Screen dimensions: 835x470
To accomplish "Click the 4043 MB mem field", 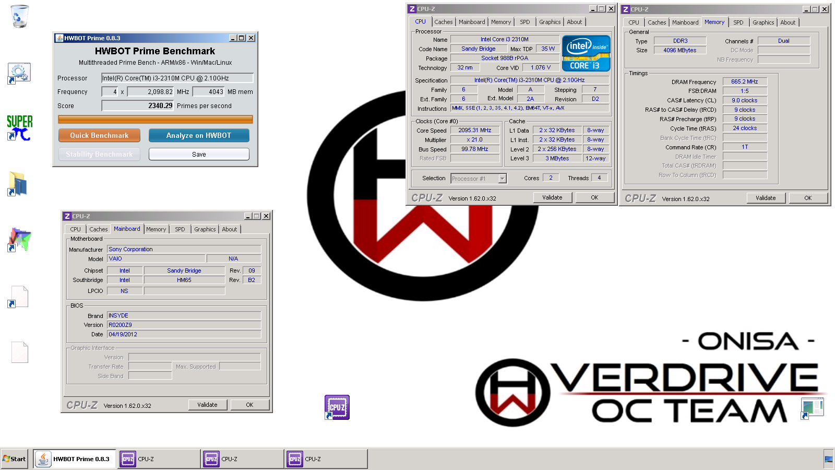I will 209,91.
